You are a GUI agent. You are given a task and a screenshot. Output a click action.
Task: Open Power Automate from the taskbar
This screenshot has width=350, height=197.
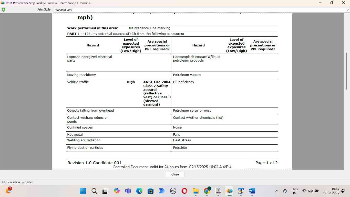coord(162,191)
